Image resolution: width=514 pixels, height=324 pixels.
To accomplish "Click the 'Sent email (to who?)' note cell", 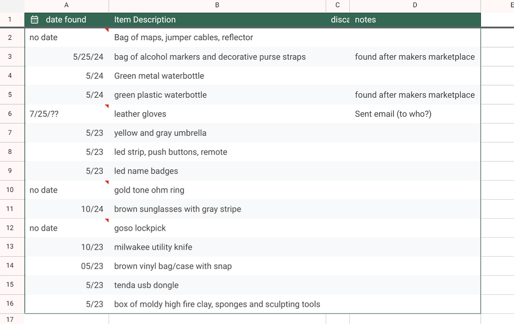I will pos(393,114).
